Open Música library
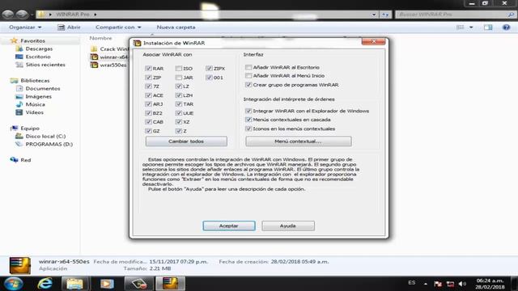 (x=35, y=104)
